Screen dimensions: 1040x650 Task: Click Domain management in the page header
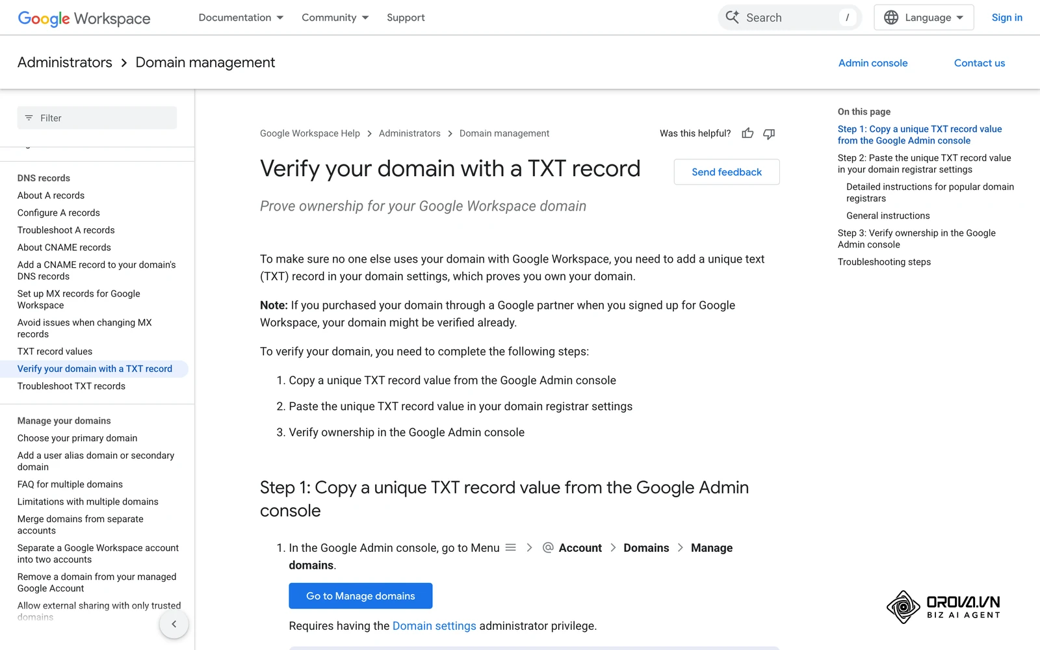pos(205,62)
